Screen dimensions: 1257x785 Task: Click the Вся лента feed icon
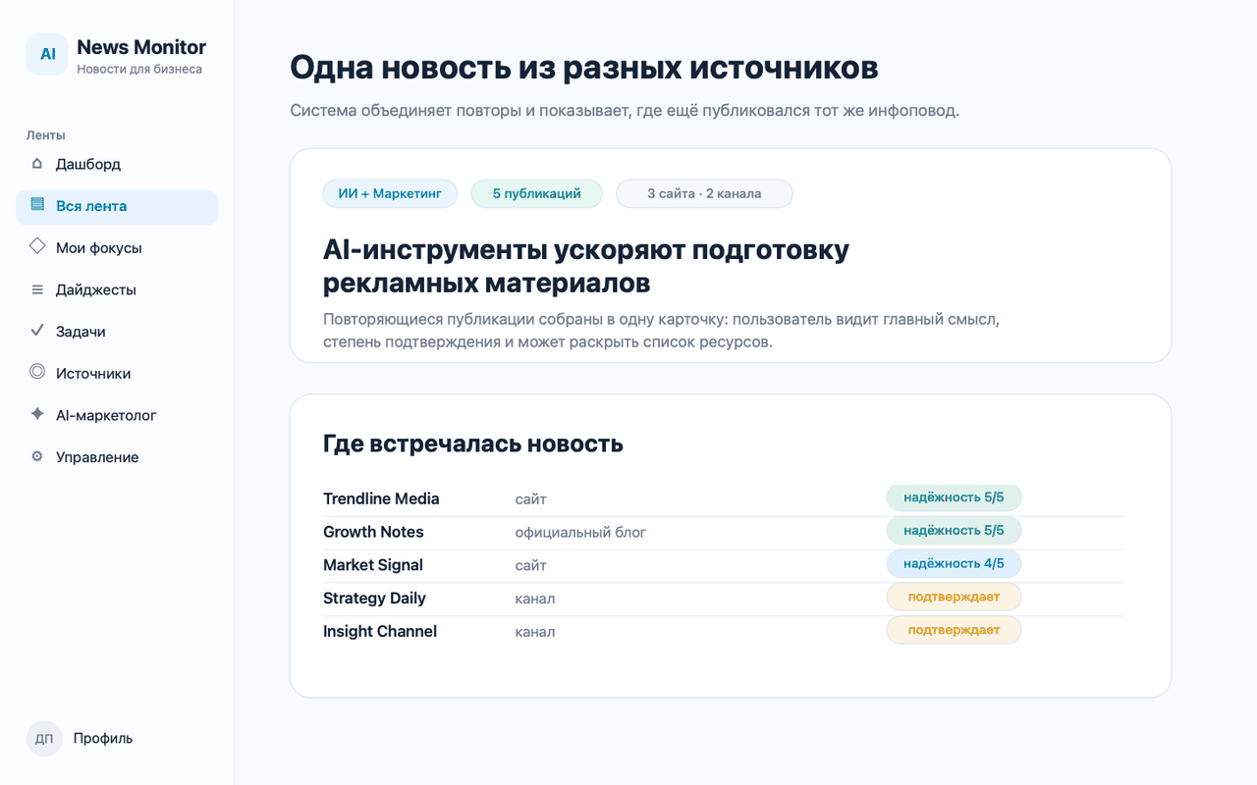[x=37, y=205]
